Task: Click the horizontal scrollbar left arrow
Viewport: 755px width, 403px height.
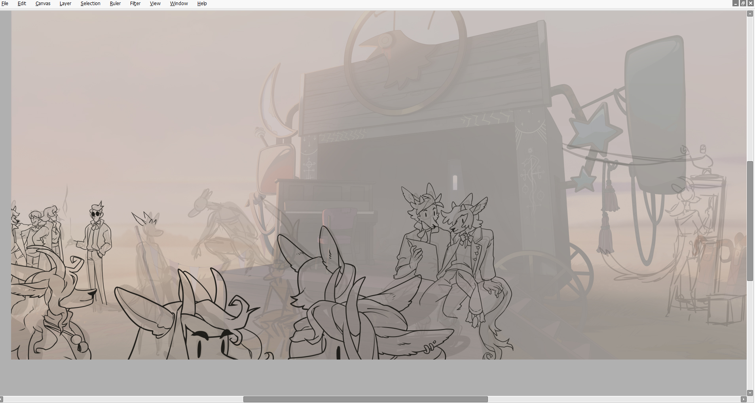Action: [2, 399]
